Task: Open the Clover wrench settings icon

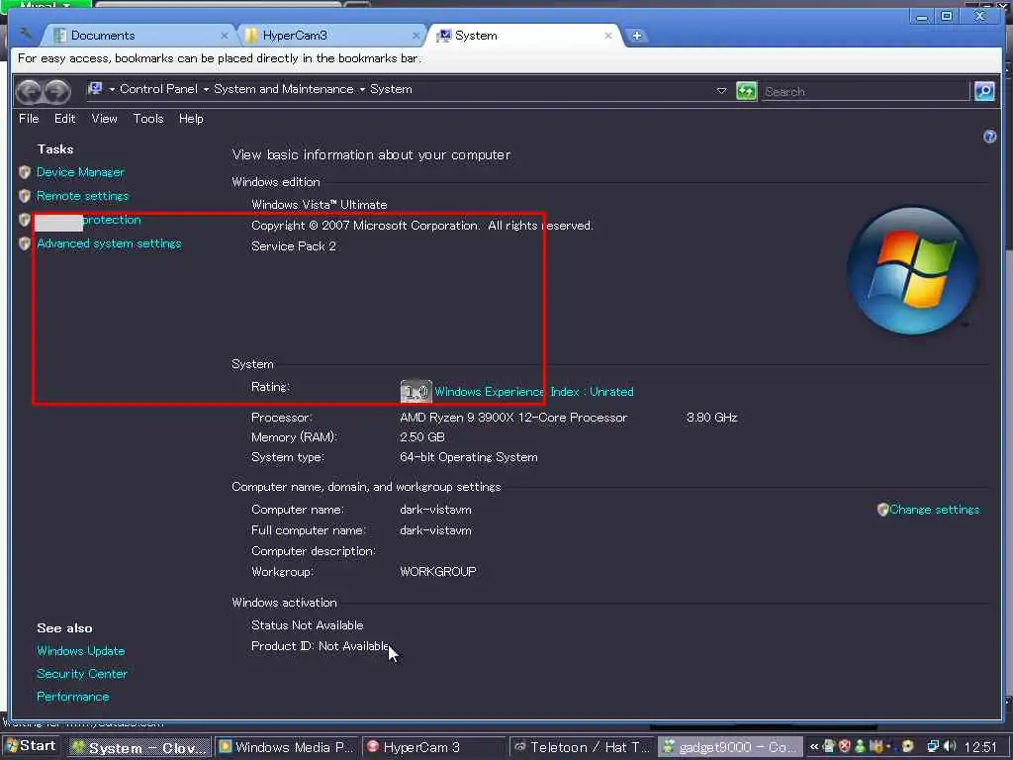Action: coord(26,34)
